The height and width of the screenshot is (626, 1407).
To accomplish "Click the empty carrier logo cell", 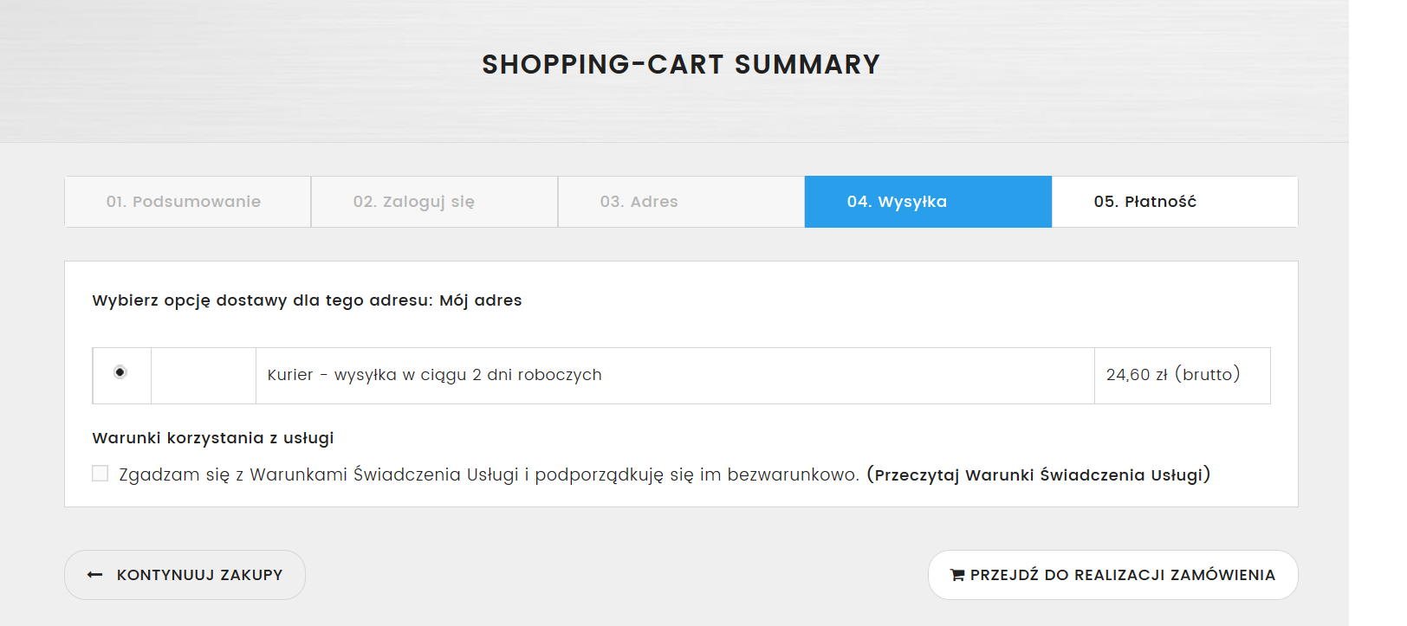I will click(x=204, y=375).
